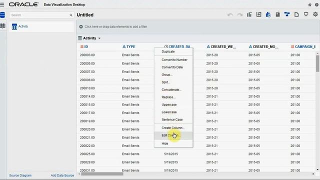
Task: Click the undo arrow icon
Action: (x=230, y=14)
